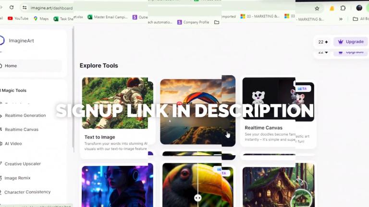369x207 pixels.
Task: Click the toucan image comparison slider handle
Action: point(197,198)
